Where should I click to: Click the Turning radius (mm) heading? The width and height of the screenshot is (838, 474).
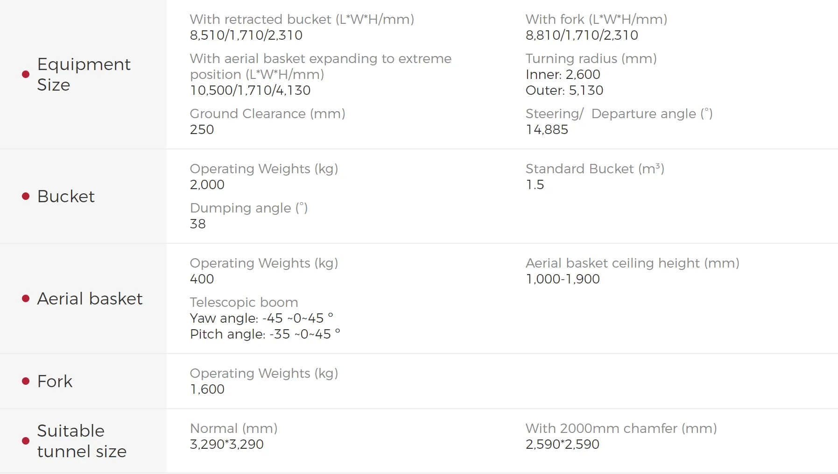pyautogui.click(x=591, y=58)
